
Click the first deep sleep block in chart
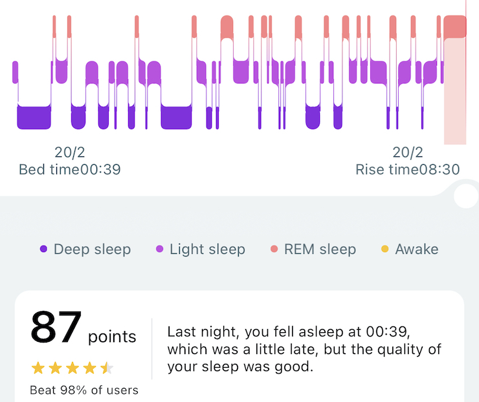tap(34, 117)
